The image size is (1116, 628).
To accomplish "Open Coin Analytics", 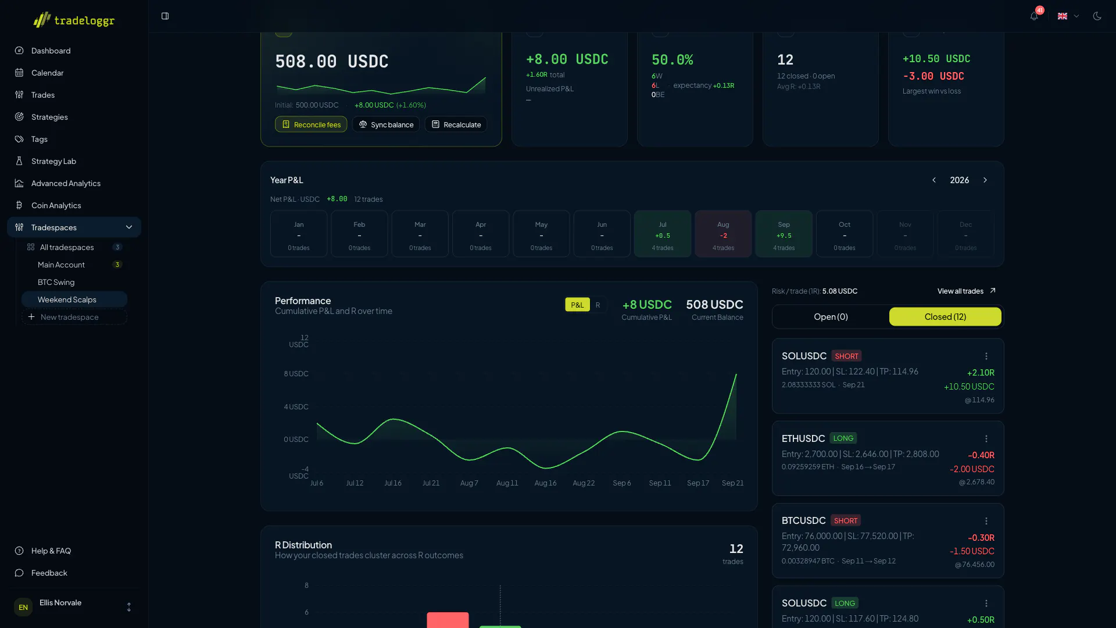I will [74, 205].
